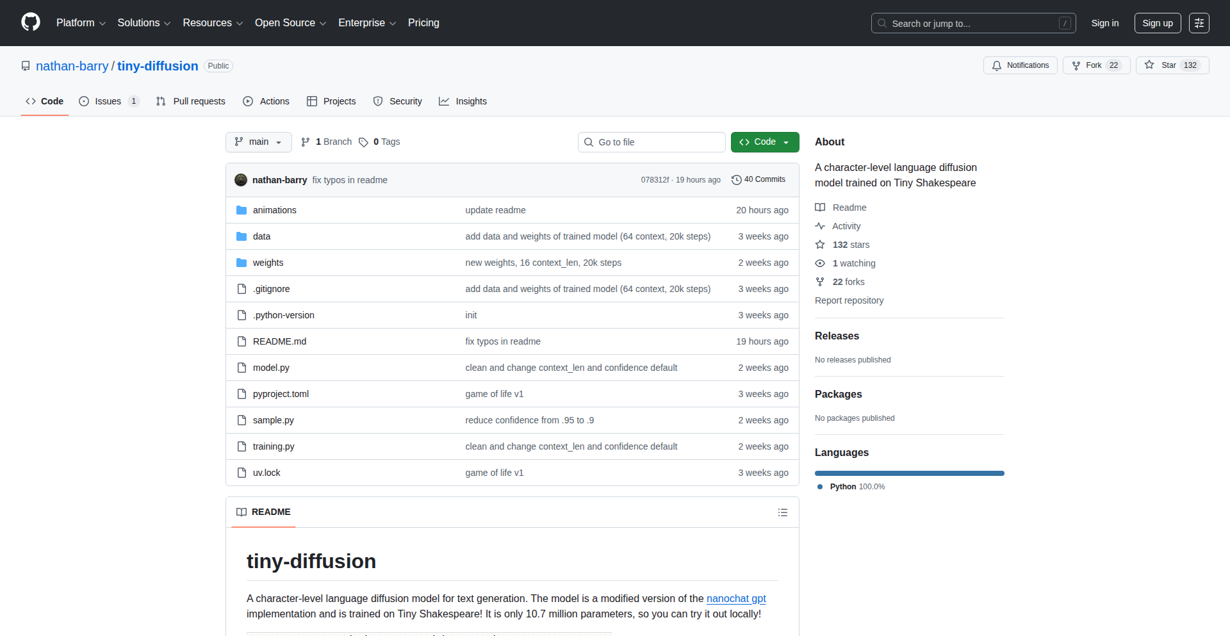Follow the nanochat gpt link
This screenshot has height=636, width=1230.
click(x=735, y=598)
